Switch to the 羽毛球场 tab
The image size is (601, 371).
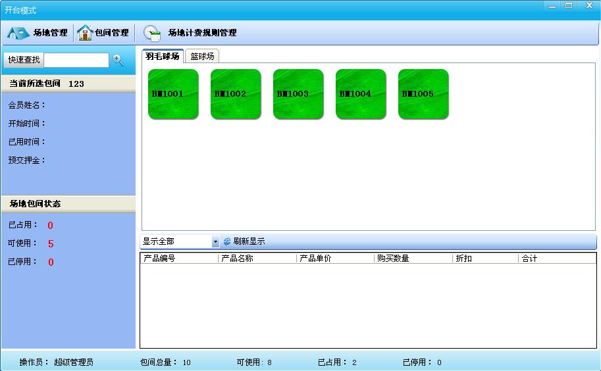(163, 57)
